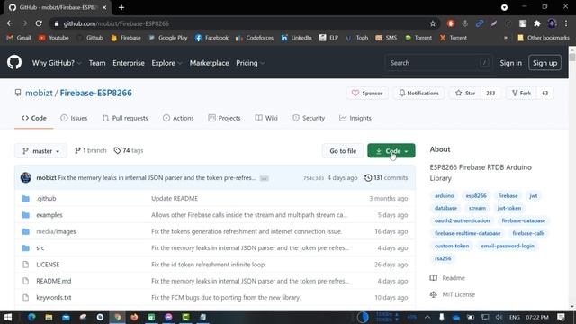This screenshot has height=324, width=576.
Task: Expand the commit message ellipsis
Action: point(264,178)
